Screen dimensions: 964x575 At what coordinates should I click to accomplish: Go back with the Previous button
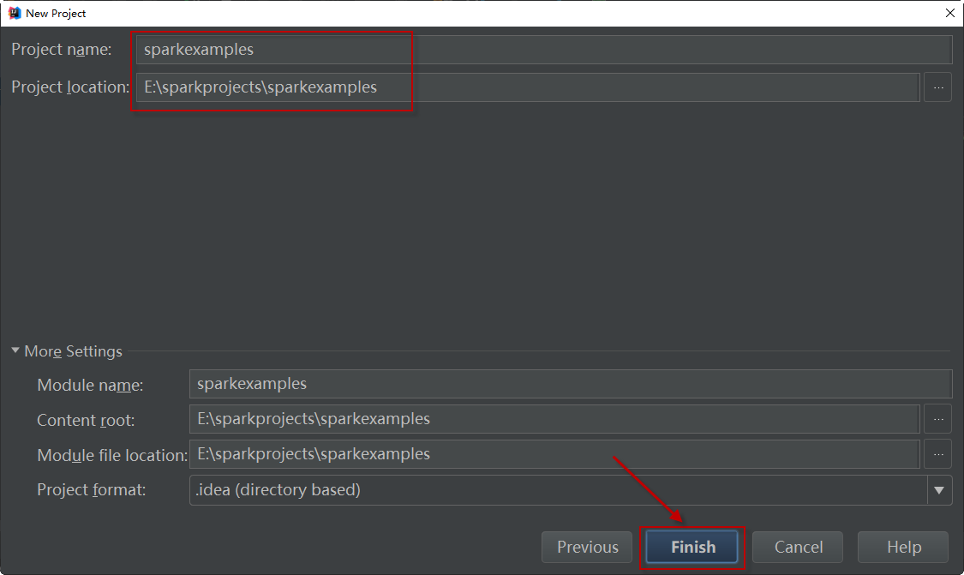587,547
